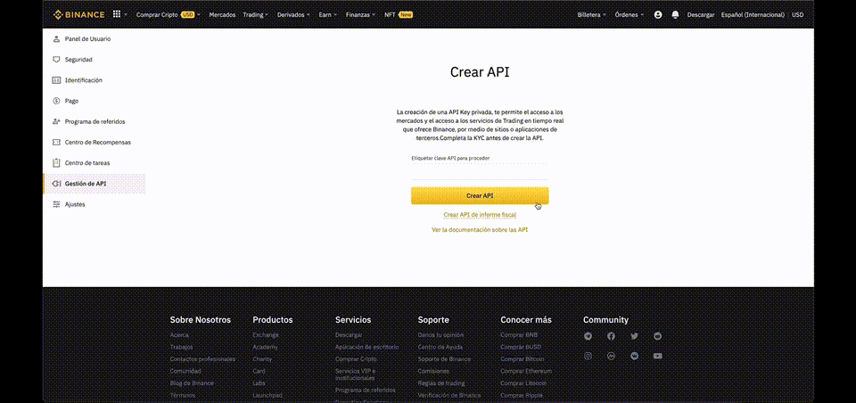The width and height of the screenshot is (856, 403).
Task: Open the Comprar Ethereum footer link
Action: click(525, 371)
